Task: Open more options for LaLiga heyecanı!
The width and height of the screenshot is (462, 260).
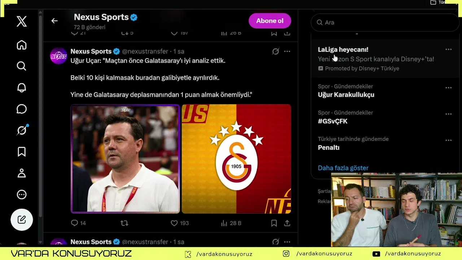Action: point(448,49)
